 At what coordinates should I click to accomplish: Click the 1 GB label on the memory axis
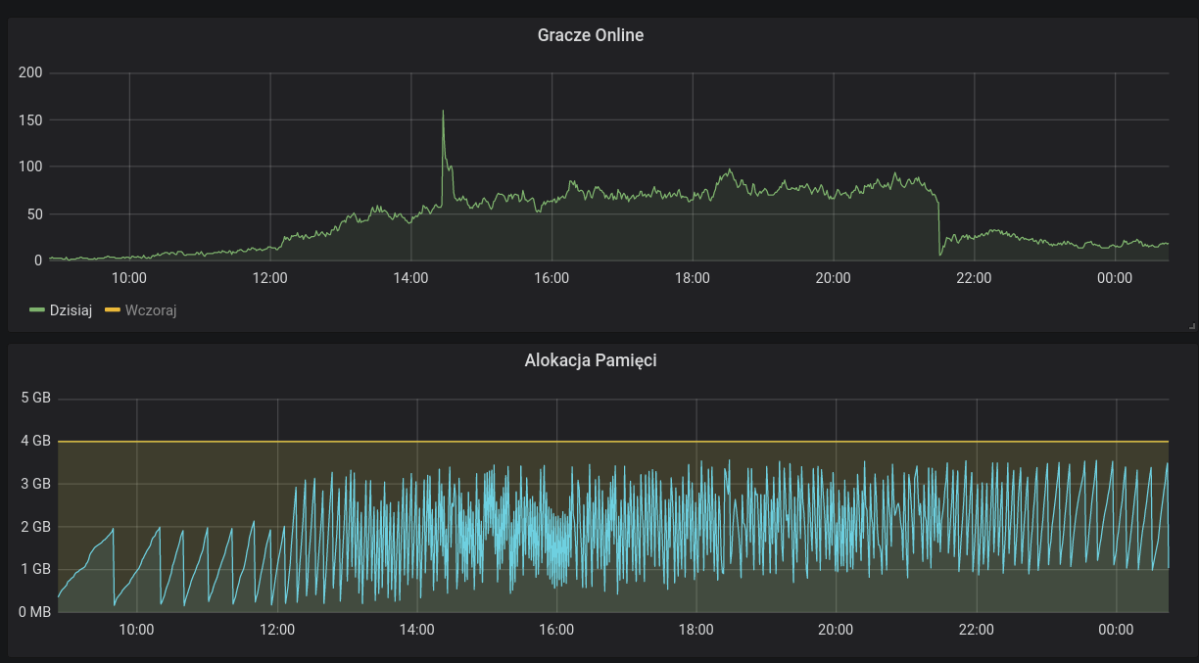[x=35, y=569]
